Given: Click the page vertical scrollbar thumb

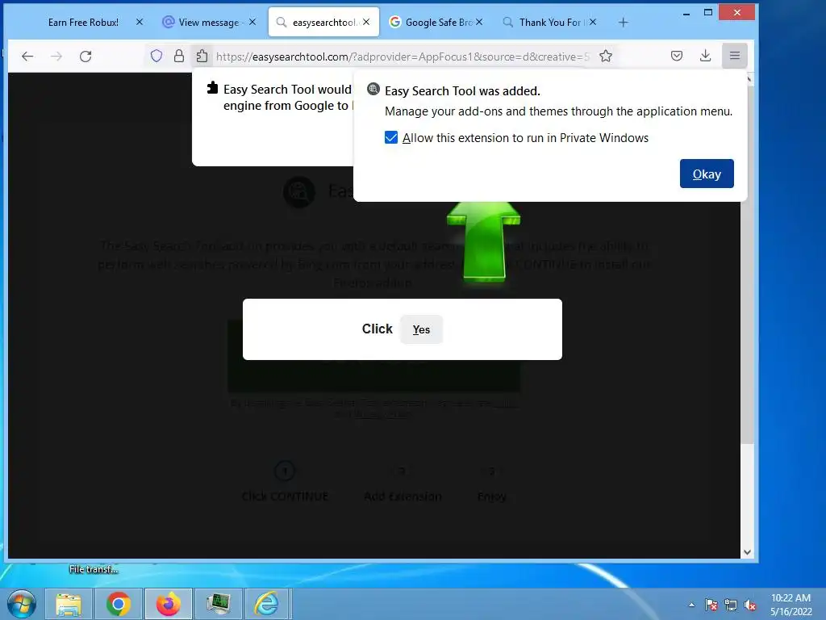Looking at the screenshot, I should 747,264.
